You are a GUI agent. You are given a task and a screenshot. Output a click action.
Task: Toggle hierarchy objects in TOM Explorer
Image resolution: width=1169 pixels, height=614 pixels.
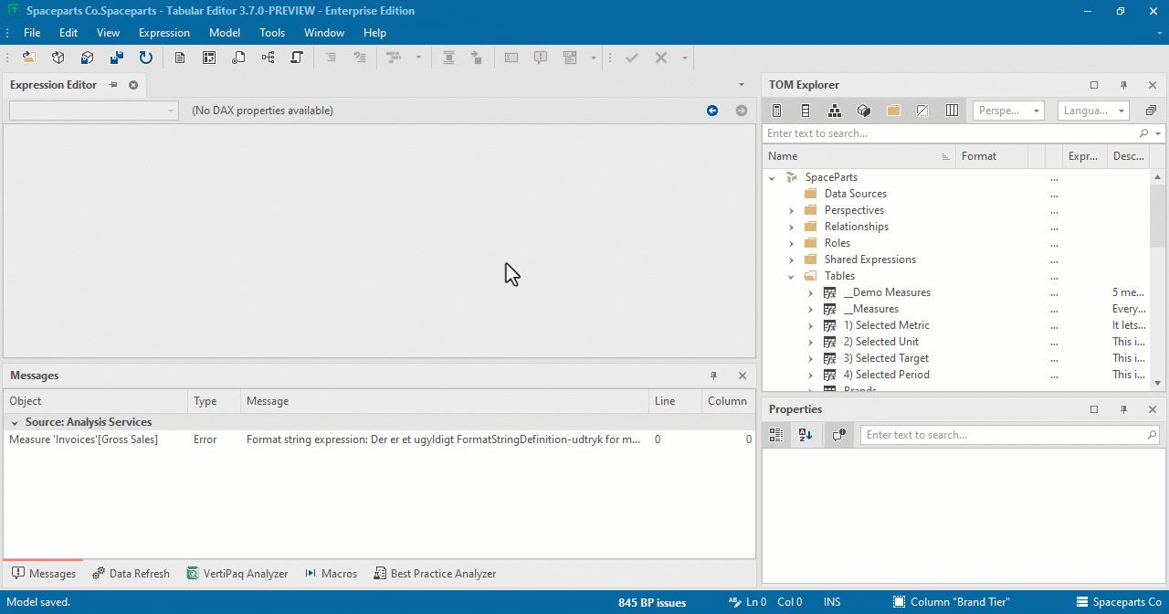834,110
